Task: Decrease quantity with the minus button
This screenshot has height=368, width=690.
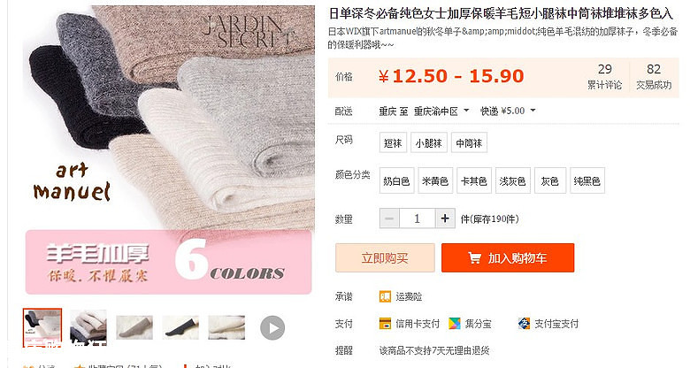Action: coord(389,218)
